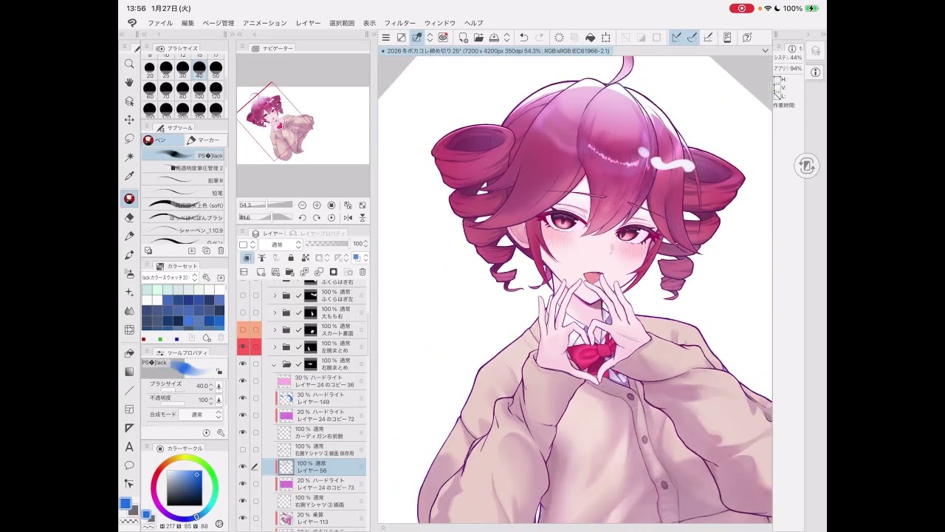Hide the レイヤー 149 layer
The image size is (945, 532).
[x=242, y=398]
